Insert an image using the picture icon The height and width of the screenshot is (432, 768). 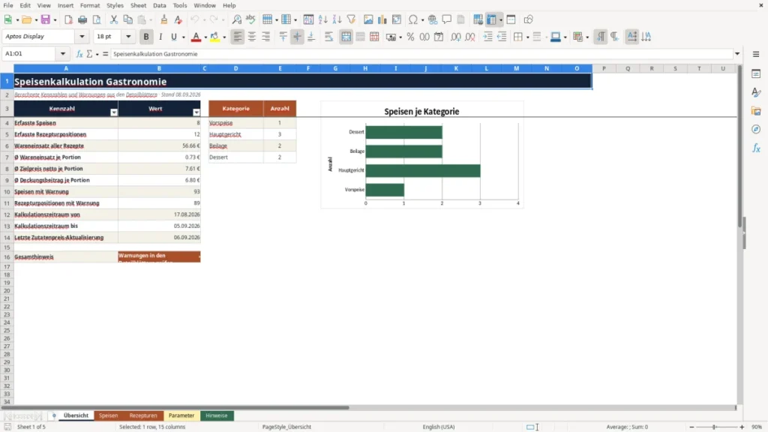point(368,19)
